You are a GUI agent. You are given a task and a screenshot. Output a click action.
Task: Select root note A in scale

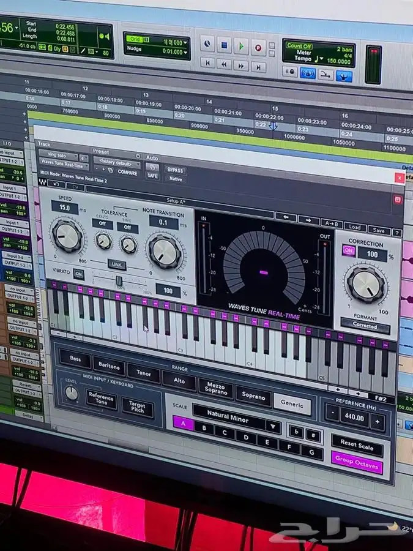pos(183,424)
